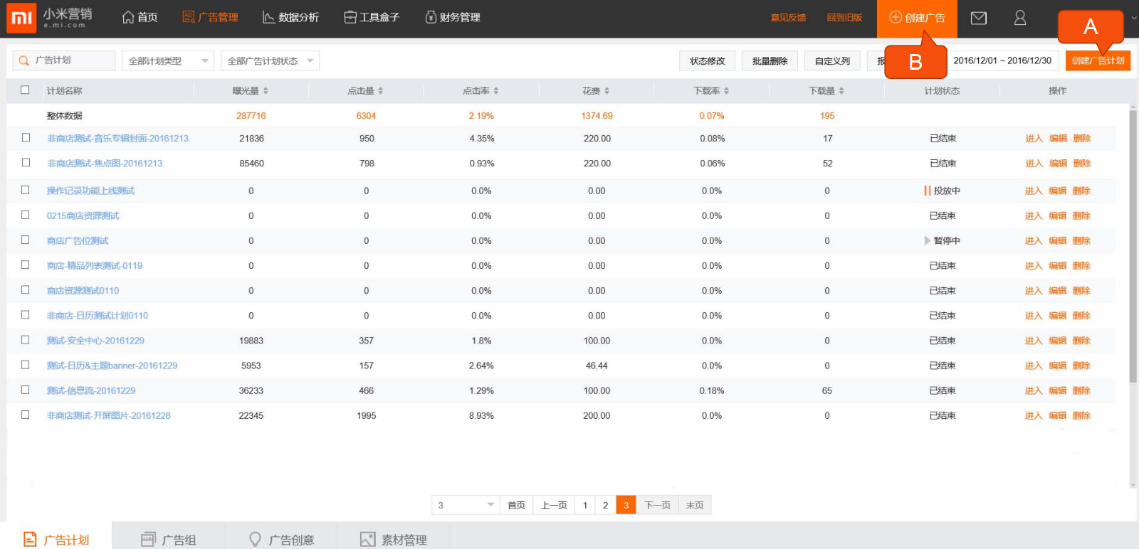Open the 数据分析 top menu
Viewport: 1139px width, 549px height.
point(290,18)
